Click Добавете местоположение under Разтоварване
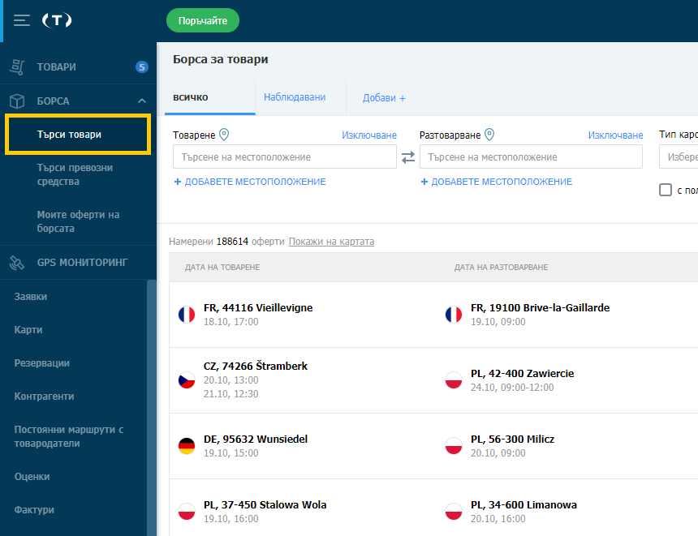Image resolution: width=698 pixels, height=536 pixels. (502, 182)
